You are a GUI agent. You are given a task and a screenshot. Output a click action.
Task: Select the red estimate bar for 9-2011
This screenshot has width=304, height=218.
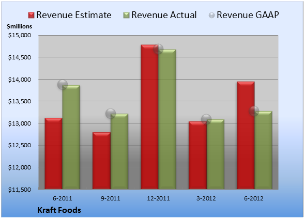pos(101,161)
